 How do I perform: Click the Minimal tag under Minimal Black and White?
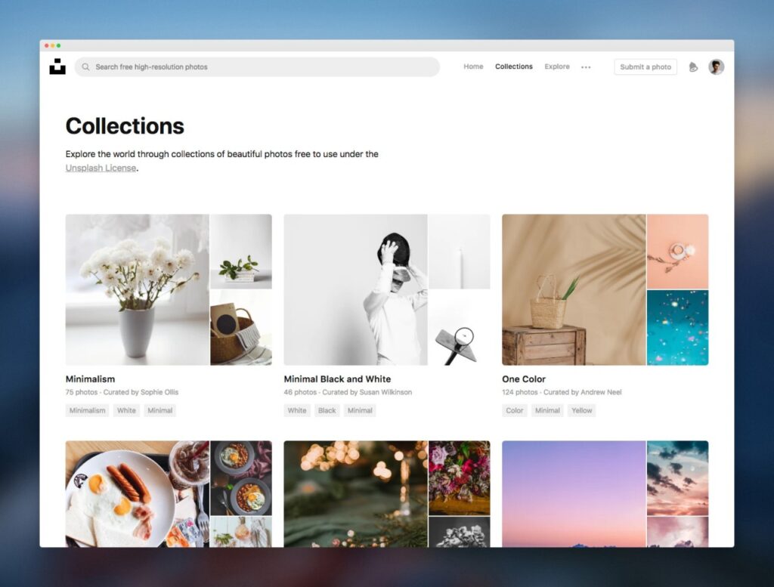pos(360,410)
